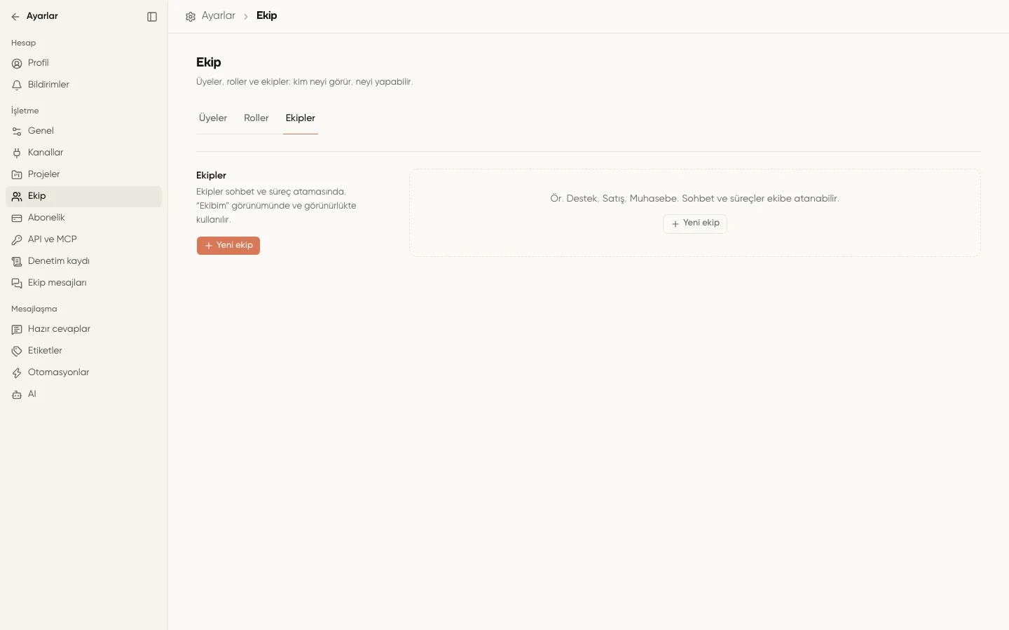1009x630 pixels.
Task: Click the AI robot icon
Action: (x=17, y=395)
